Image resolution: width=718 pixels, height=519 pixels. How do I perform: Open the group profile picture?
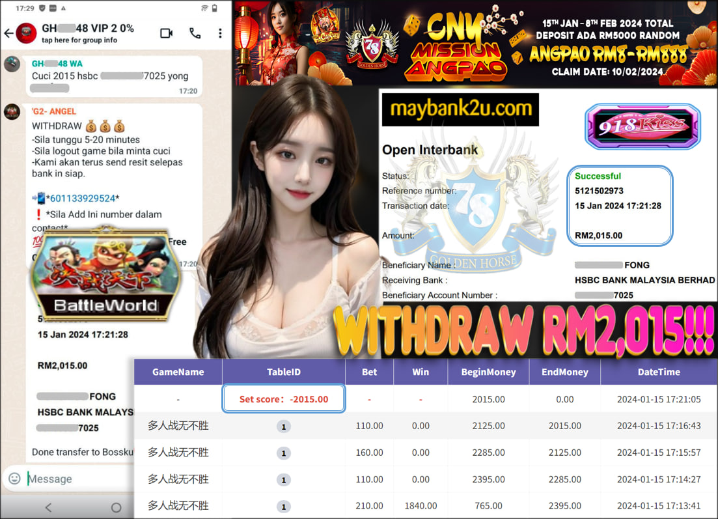[26, 33]
